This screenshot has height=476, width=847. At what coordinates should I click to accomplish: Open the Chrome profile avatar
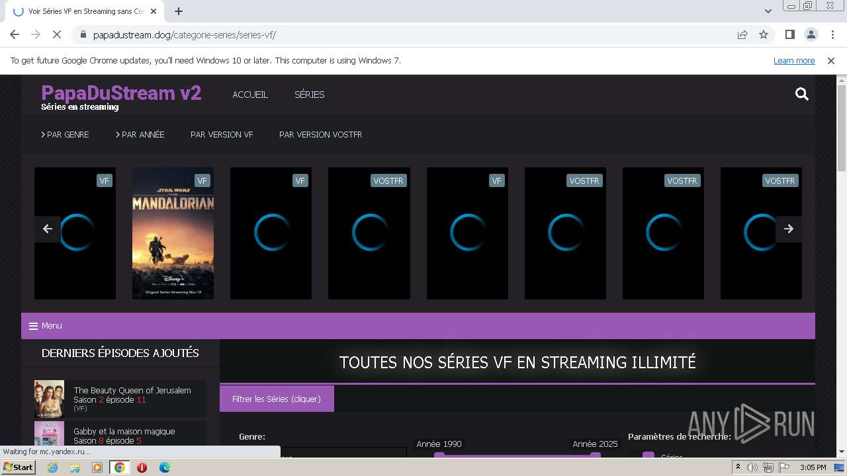click(x=811, y=34)
